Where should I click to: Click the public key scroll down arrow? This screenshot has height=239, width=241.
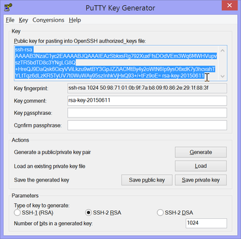click(222, 76)
